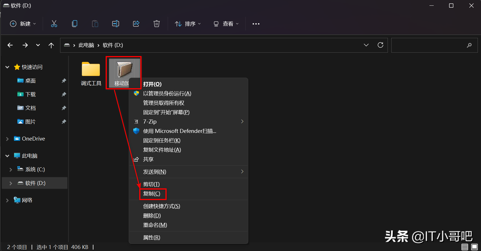
Task: Choose 固定到任务栏(K) in context menu
Action: (189, 140)
